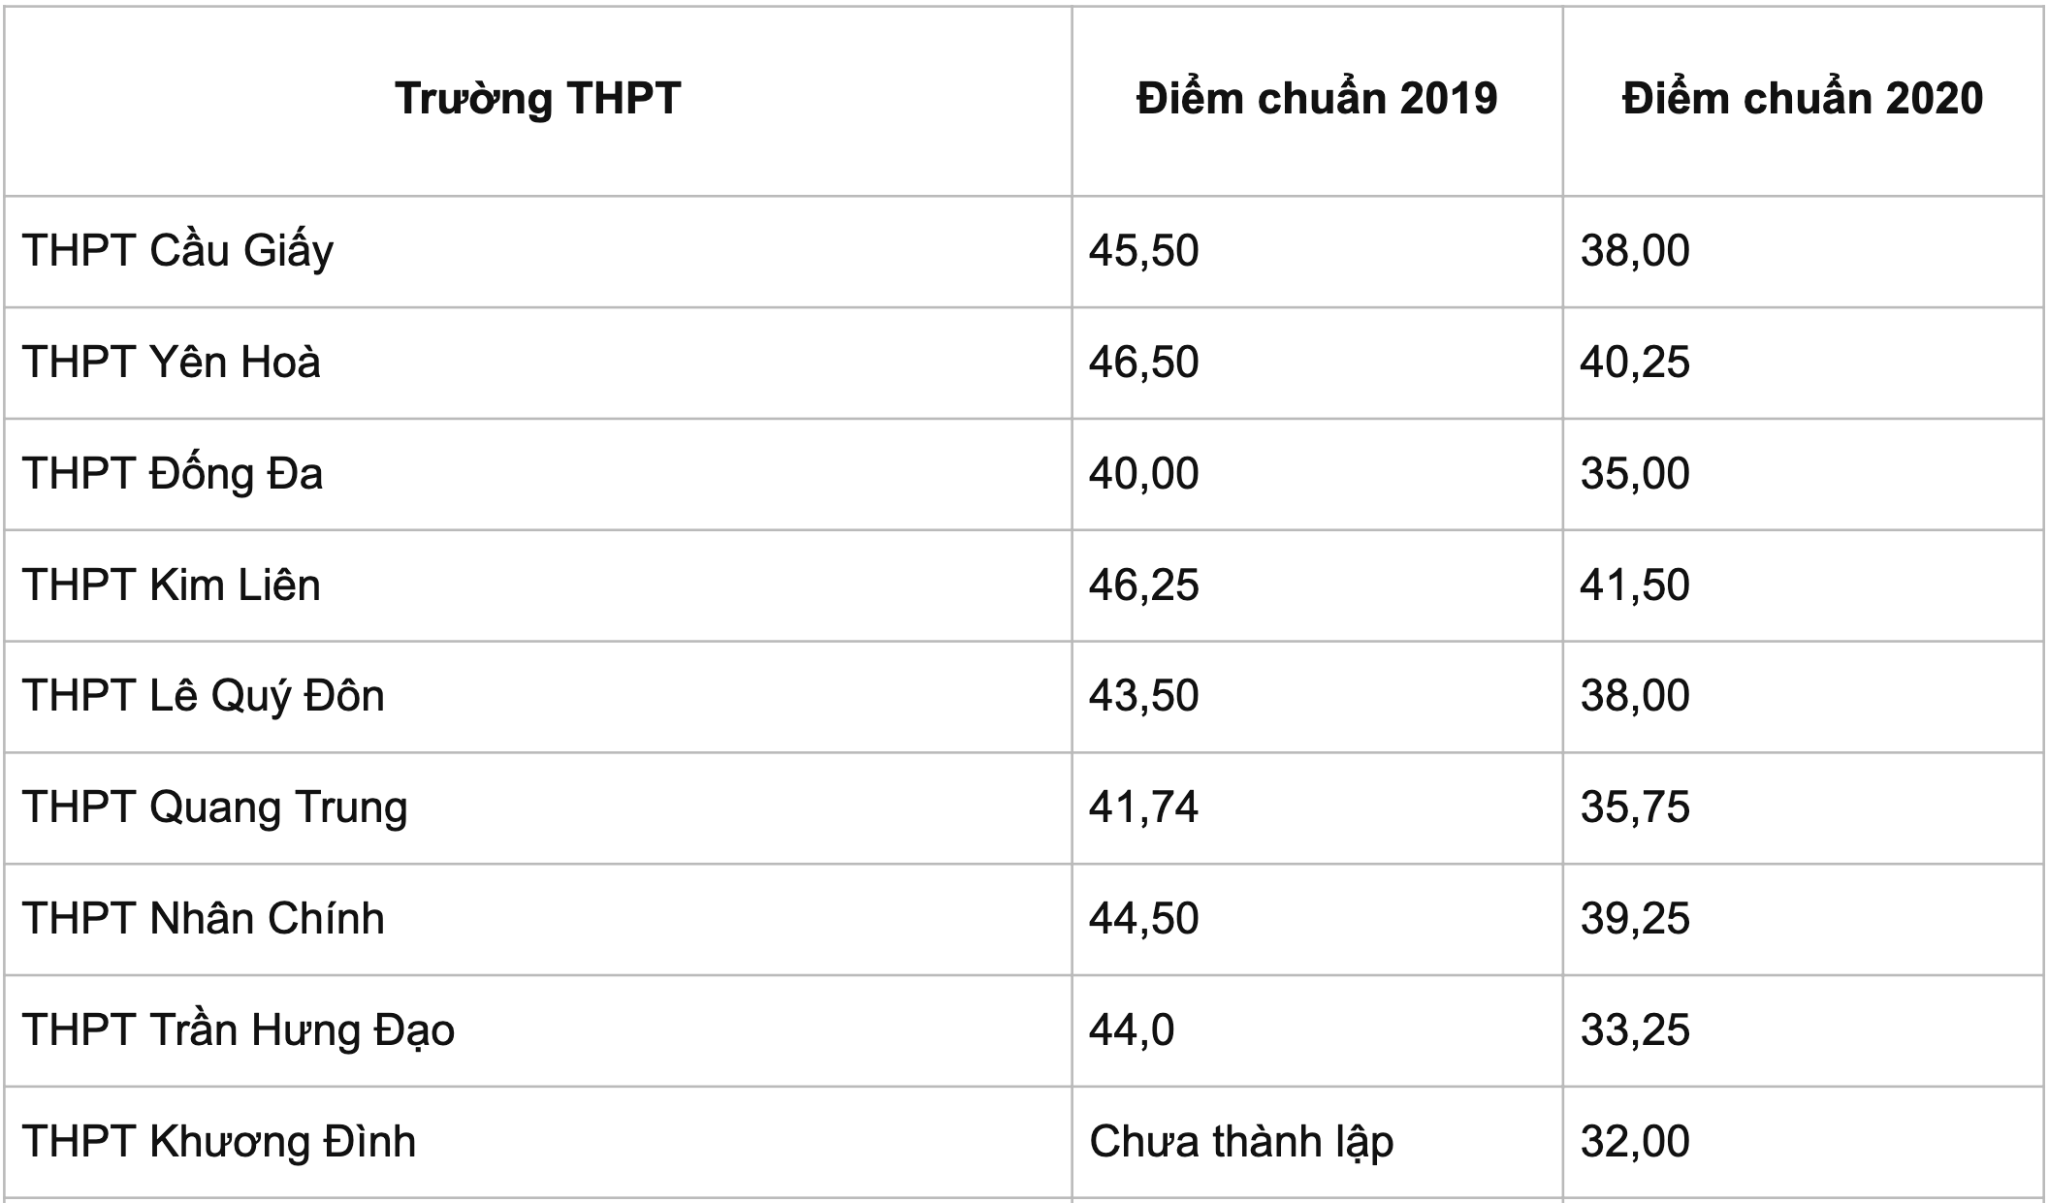Click Yên Hoà's 2020 score 40,25
The width and height of the screenshot is (2049, 1203).
click(1635, 363)
